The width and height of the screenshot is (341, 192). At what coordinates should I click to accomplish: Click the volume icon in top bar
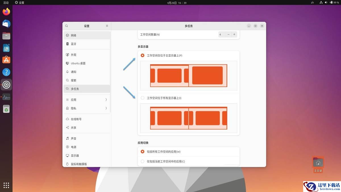pos(326,3)
